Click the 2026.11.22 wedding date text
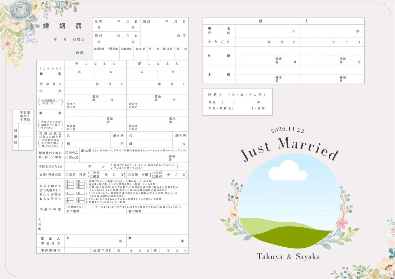395x279 pixels. (x=287, y=130)
